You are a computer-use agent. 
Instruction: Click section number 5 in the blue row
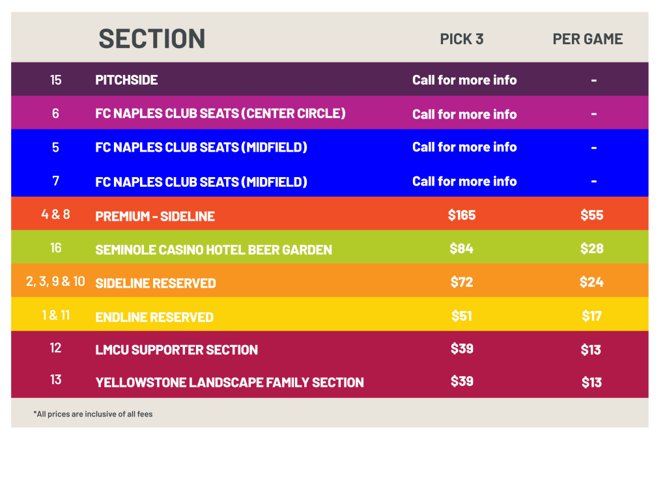(55, 148)
